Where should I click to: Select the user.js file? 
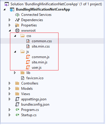pos(37,67)
